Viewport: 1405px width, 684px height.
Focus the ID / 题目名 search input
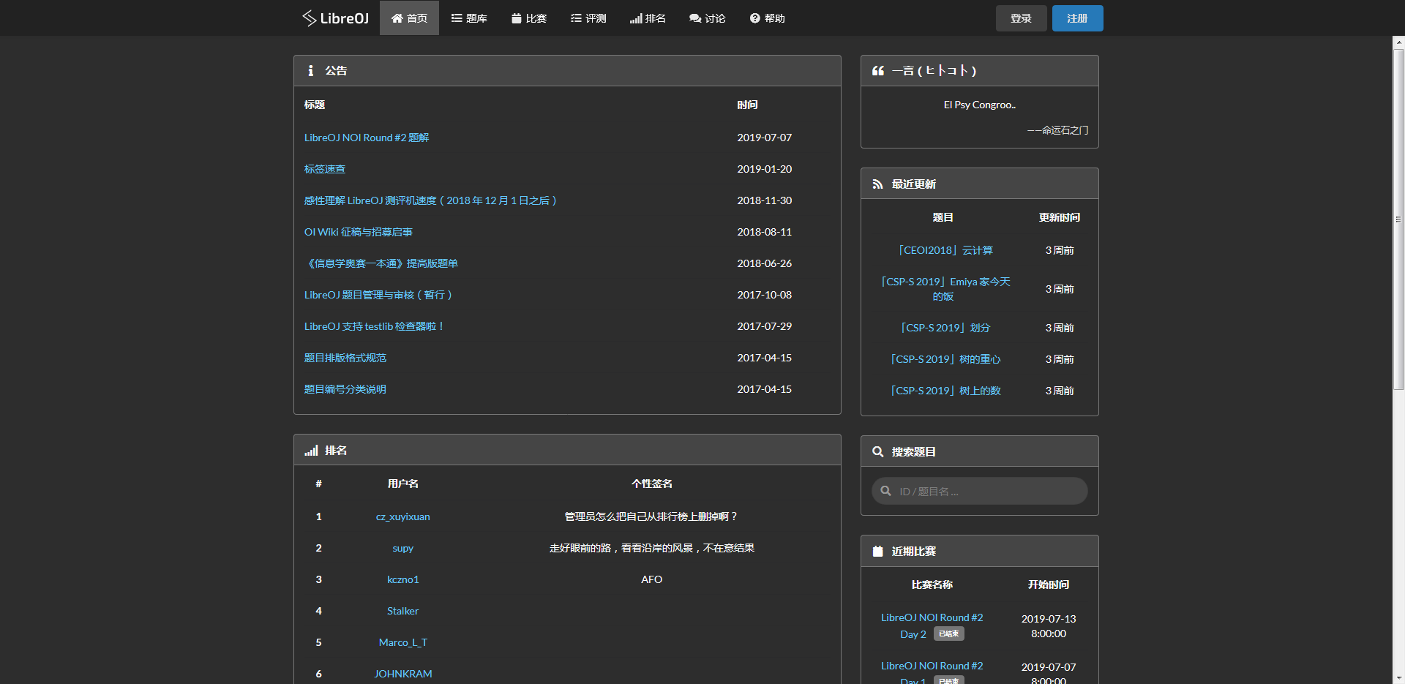988,491
